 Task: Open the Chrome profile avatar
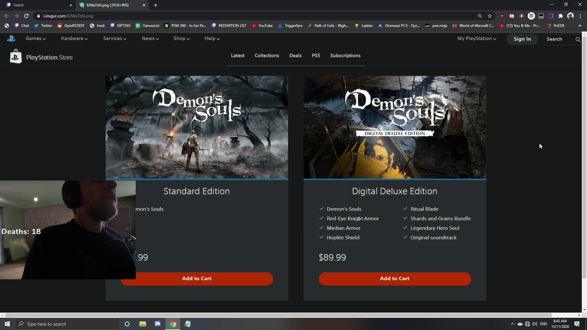570,16
